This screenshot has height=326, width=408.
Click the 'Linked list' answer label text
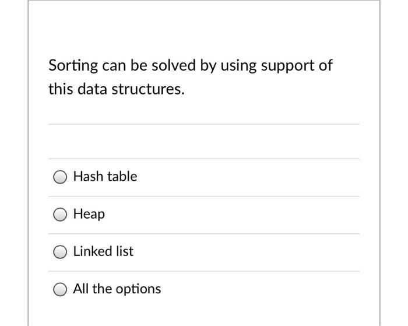click(103, 251)
